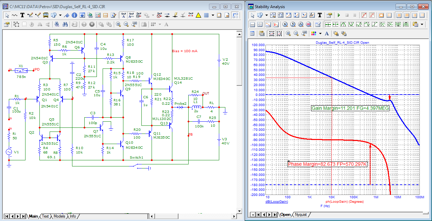This screenshot has height=221, width=432.
Task: Select the Text tool in schematic toolbar
Action: 22,15
